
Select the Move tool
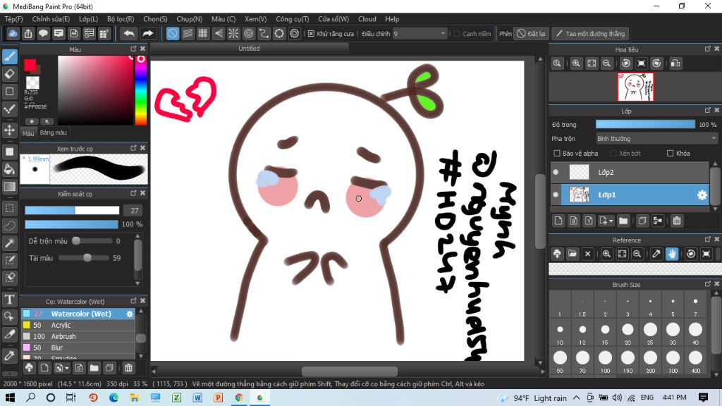pyautogui.click(x=10, y=130)
